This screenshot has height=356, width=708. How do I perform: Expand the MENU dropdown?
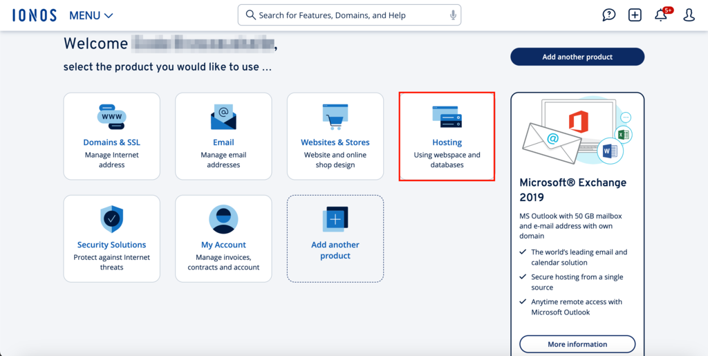[91, 15]
